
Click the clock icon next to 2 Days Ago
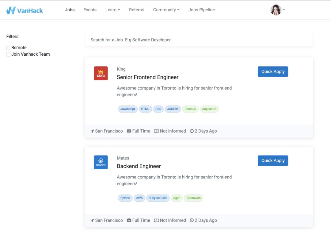pos(192,131)
